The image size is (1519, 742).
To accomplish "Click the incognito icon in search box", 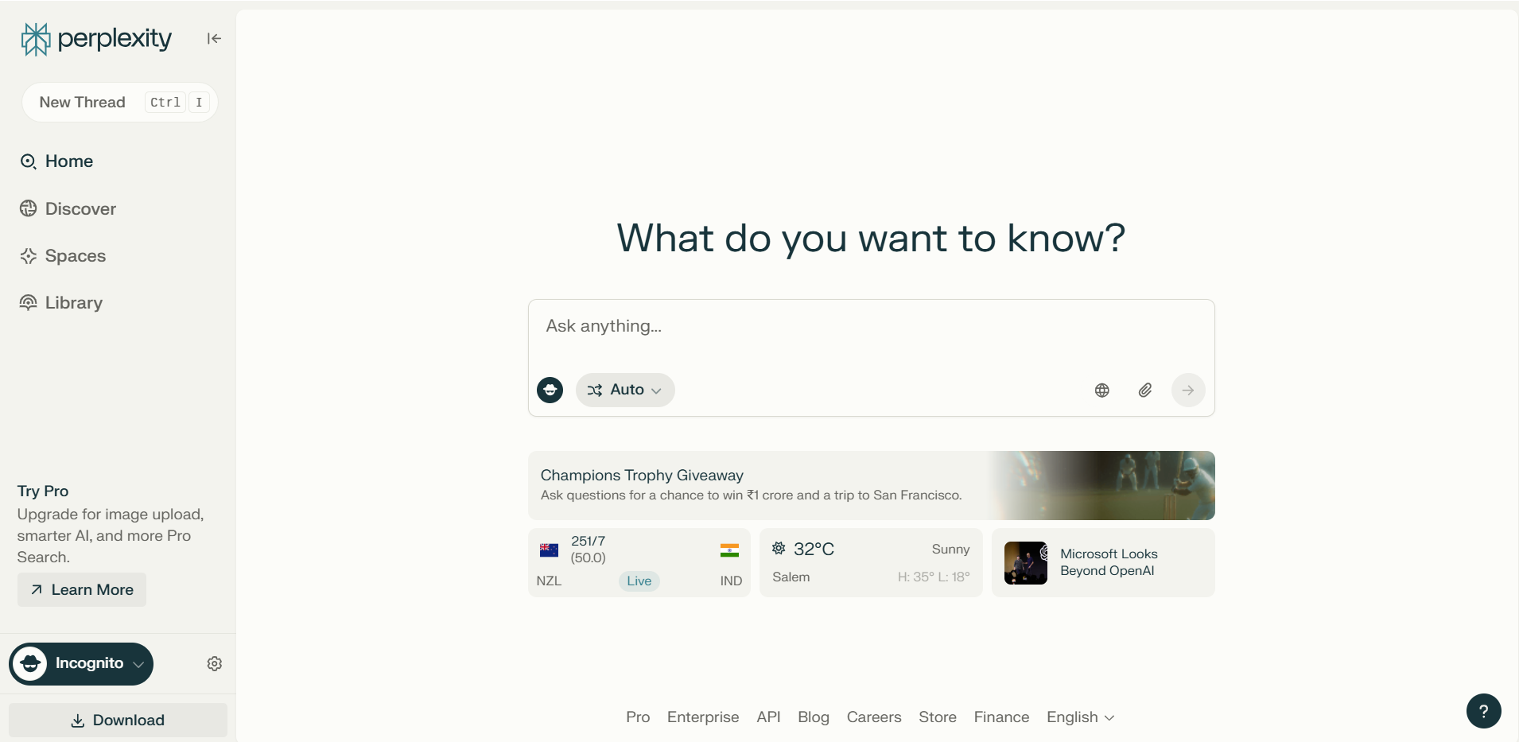I will (x=550, y=390).
